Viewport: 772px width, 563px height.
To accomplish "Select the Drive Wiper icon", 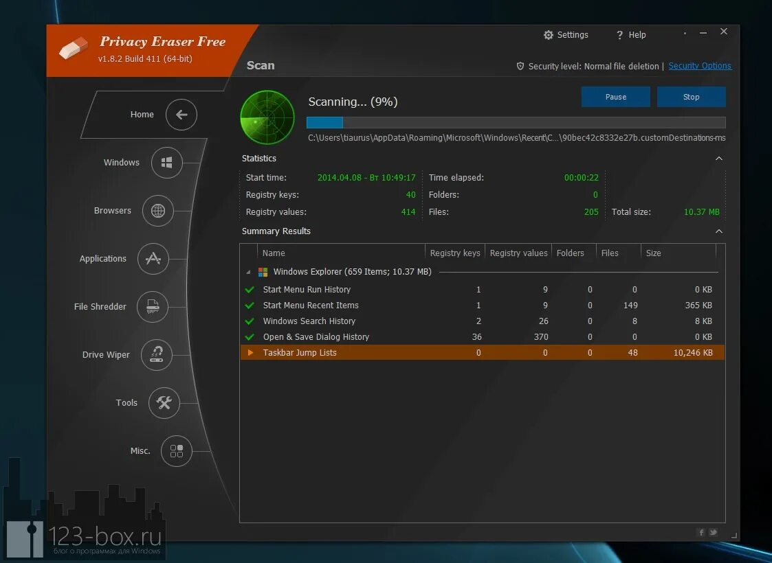I will click(157, 354).
